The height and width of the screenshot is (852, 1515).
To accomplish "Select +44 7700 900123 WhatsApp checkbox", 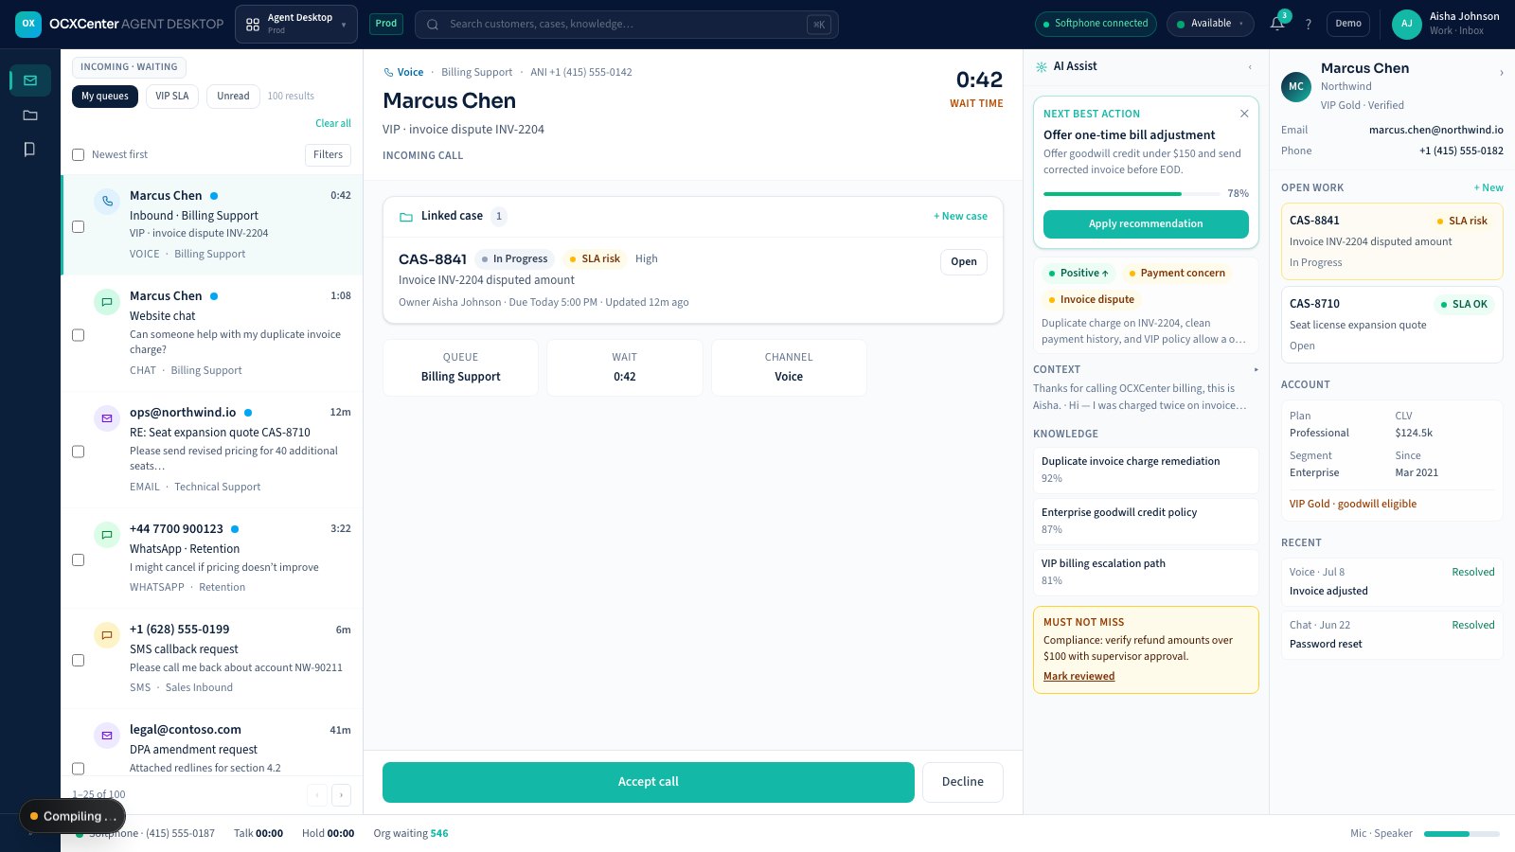I will [x=79, y=559].
